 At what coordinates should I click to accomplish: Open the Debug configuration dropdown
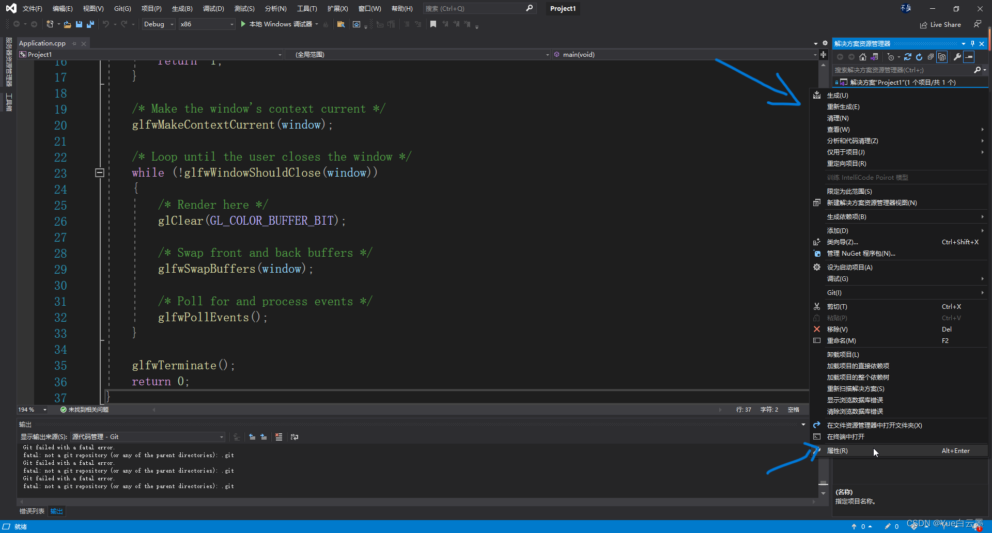pos(159,24)
